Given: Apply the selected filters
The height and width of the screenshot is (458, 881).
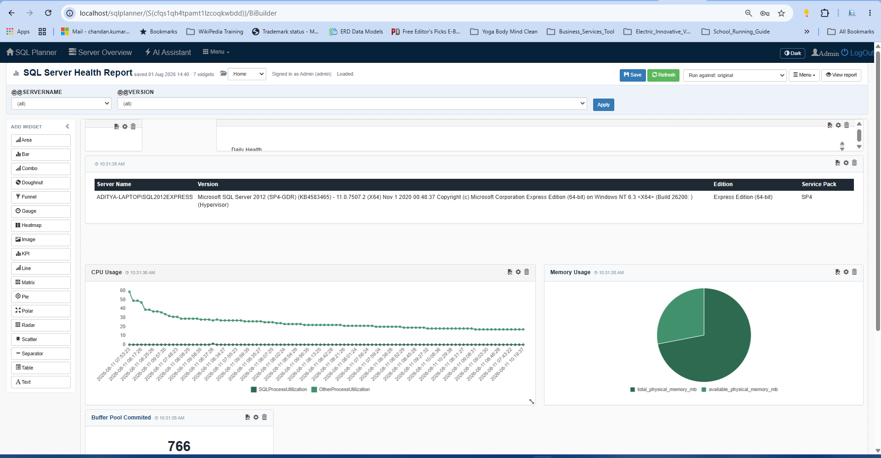Looking at the screenshot, I should tap(603, 105).
